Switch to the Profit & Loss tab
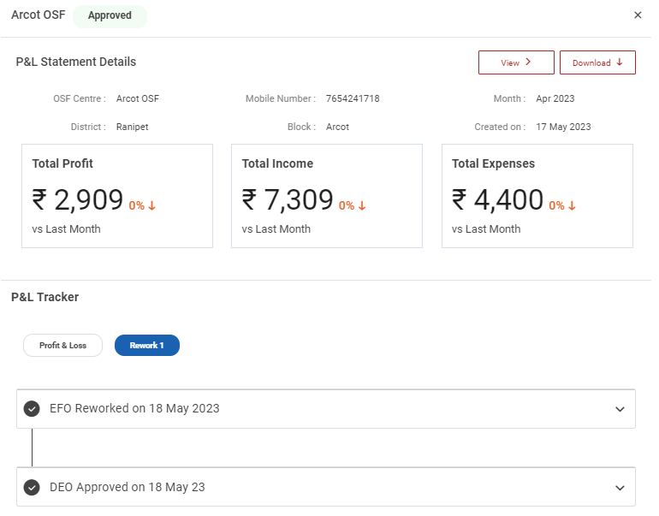Viewport: 659px width, 516px height. [x=62, y=346]
